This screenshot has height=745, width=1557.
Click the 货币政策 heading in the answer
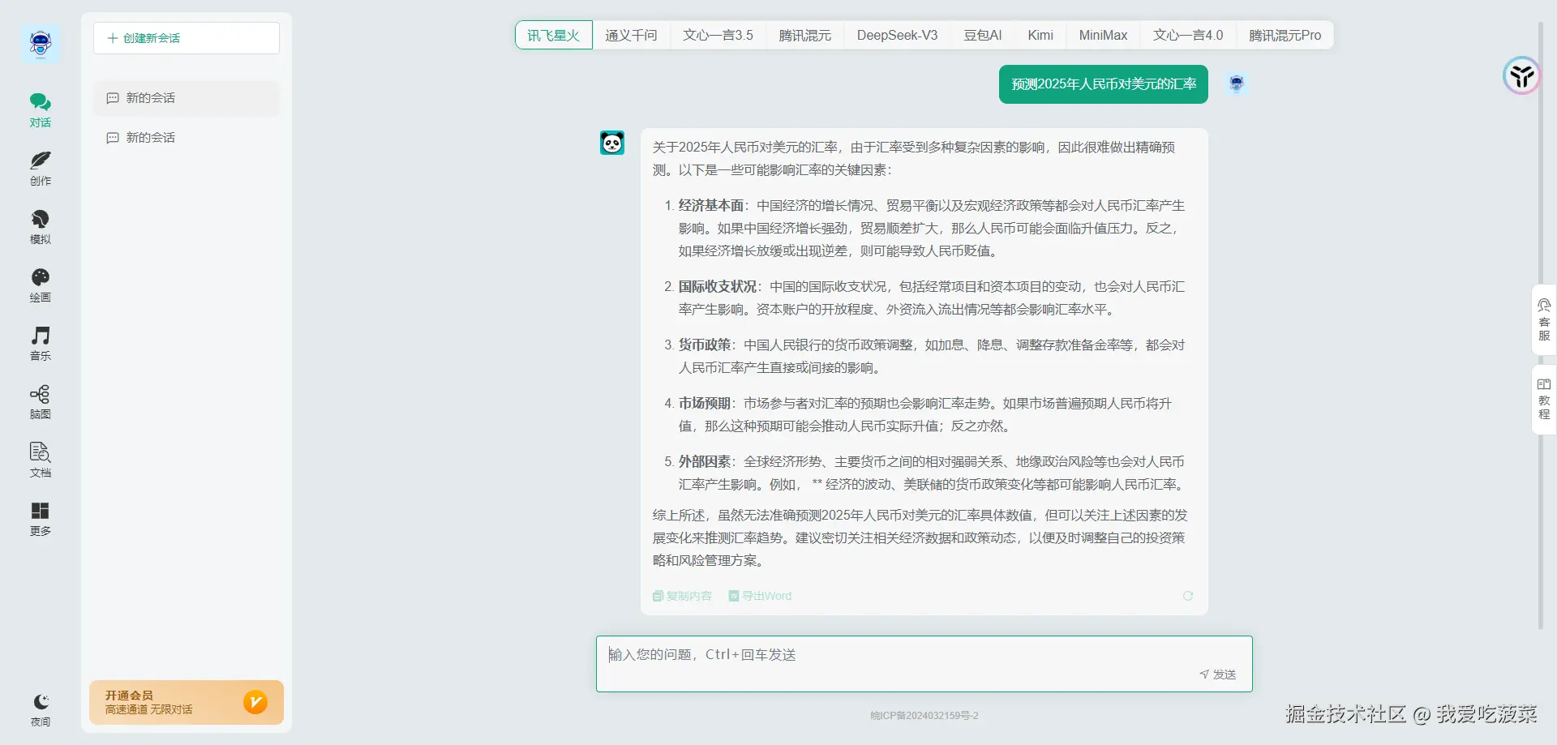pos(705,345)
